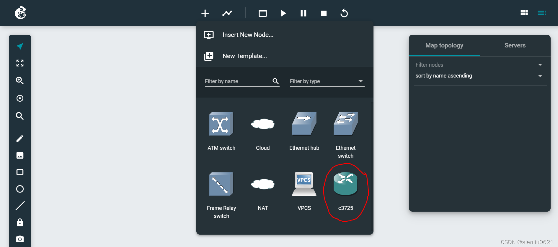This screenshot has width=558, height=247.
Task: Select the Ethernet switch template
Action: (345, 135)
